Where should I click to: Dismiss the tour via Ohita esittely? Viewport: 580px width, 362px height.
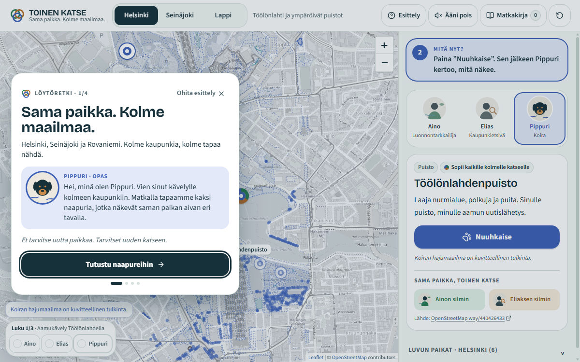pos(201,93)
